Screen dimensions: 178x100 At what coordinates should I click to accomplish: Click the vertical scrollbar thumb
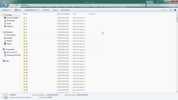177,18
